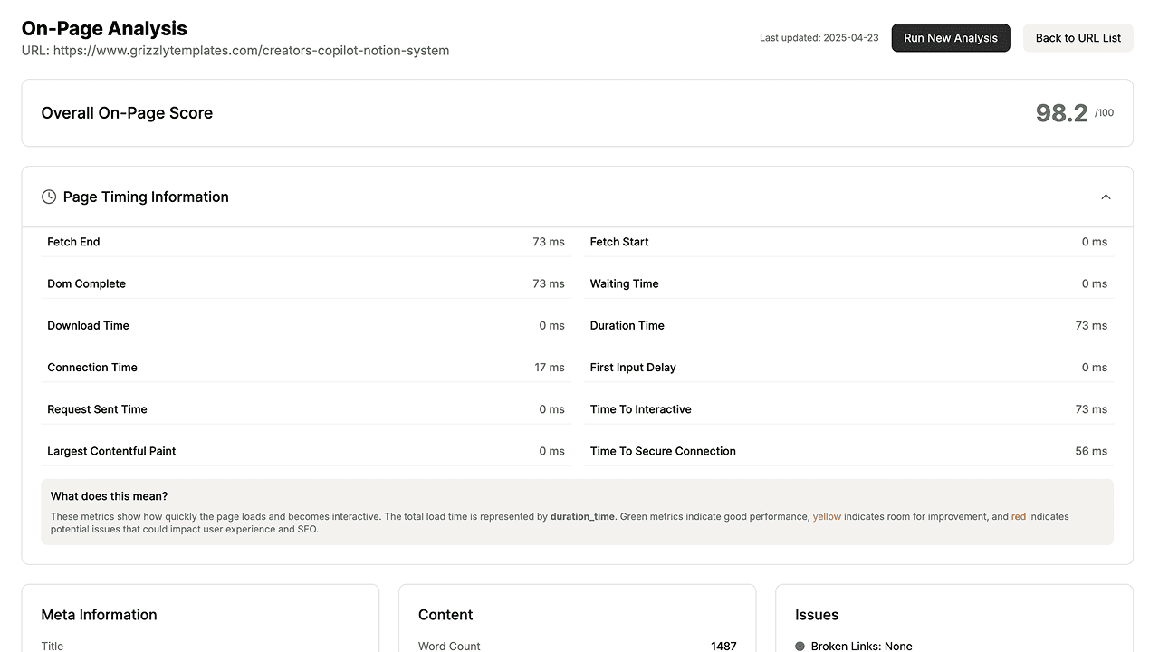The width and height of the screenshot is (1159, 652).
Task: Click the Broken Links: None entry
Action: click(861, 647)
